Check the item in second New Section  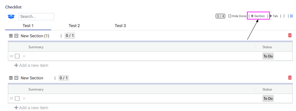(17, 99)
